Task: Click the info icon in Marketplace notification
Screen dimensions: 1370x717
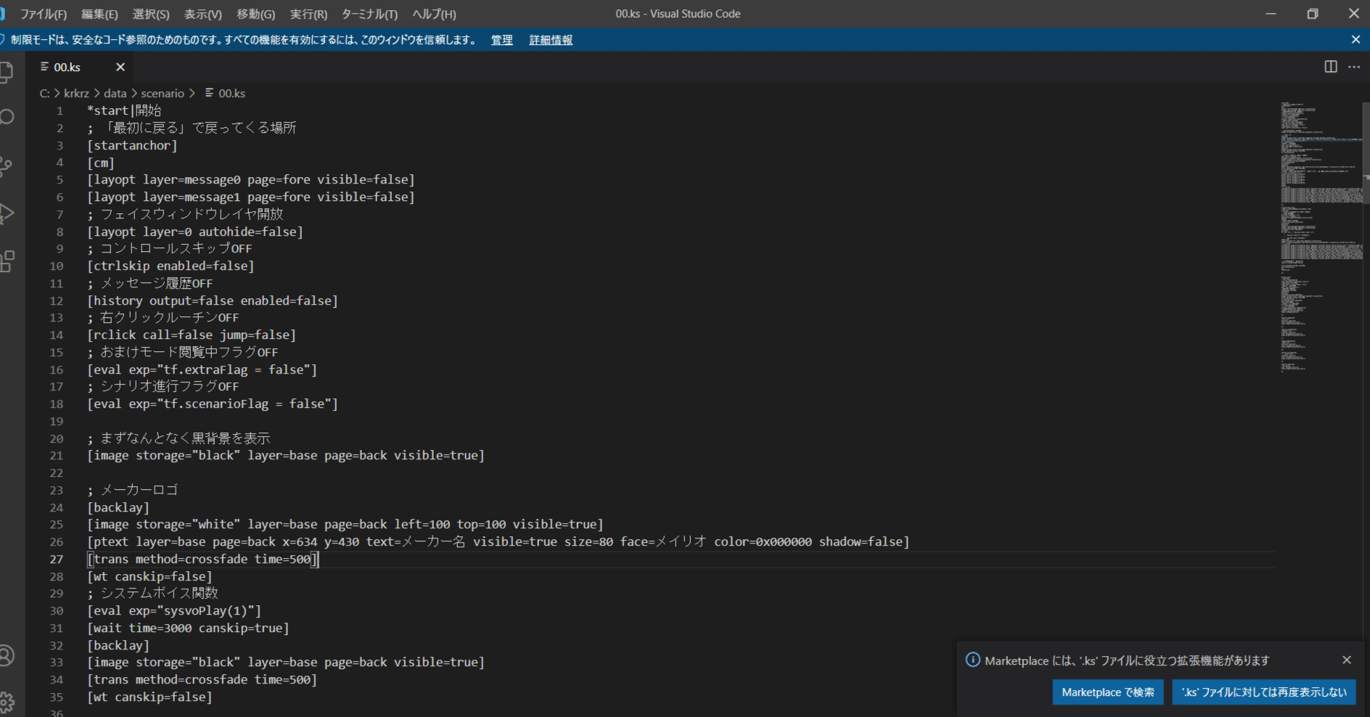Action: [973, 660]
